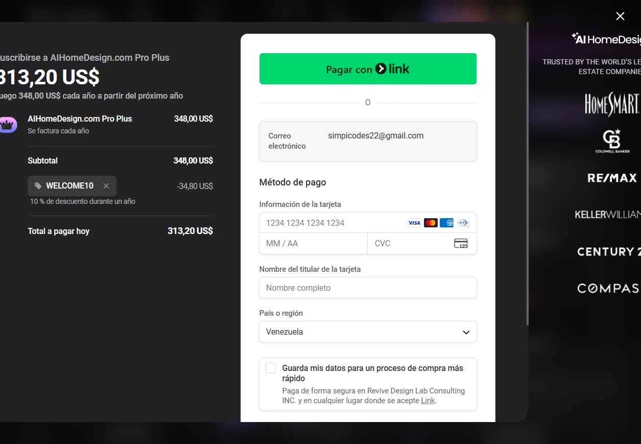Click the AI HomeDesign logo
This screenshot has height=444, width=641.
pos(606,39)
